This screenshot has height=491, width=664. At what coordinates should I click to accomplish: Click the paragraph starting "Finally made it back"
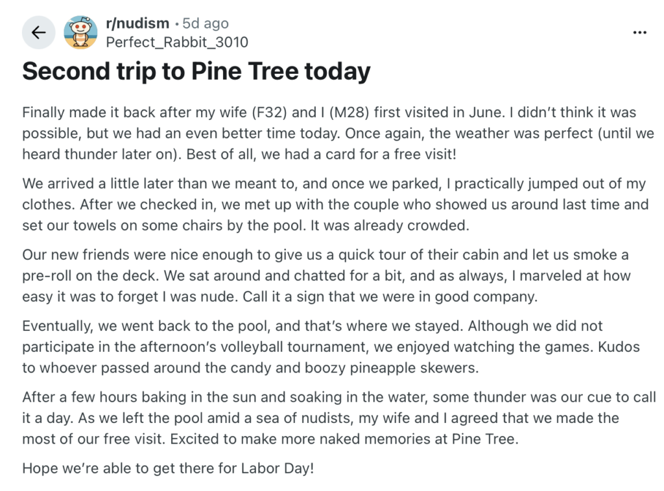(338, 133)
